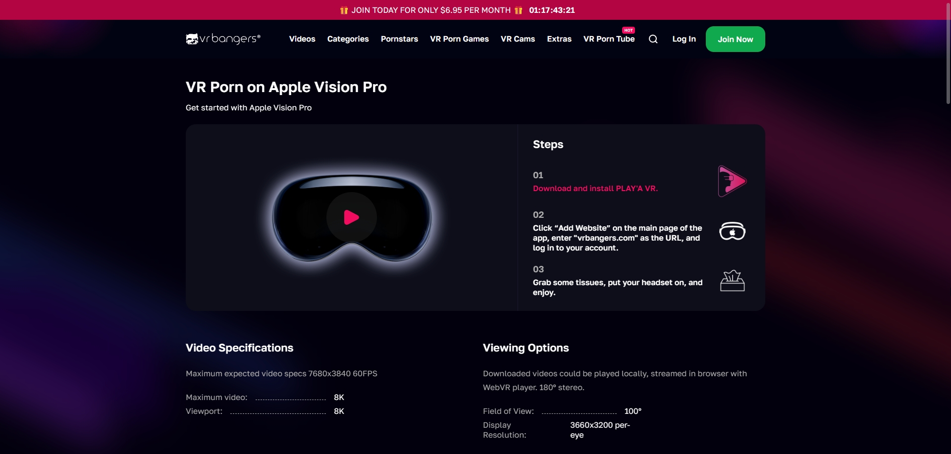Click the search magnifier icon
This screenshot has width=951, height=454.
click(x=653, y=39)
